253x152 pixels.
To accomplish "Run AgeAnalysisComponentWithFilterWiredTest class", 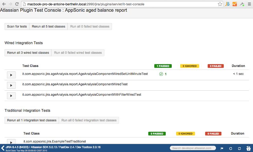I will coord(11,96).
